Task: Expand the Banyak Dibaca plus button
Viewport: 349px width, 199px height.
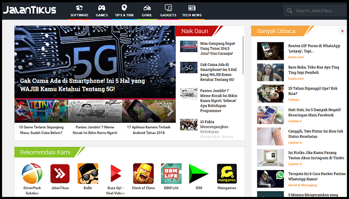Action: [x=343, y=31]
